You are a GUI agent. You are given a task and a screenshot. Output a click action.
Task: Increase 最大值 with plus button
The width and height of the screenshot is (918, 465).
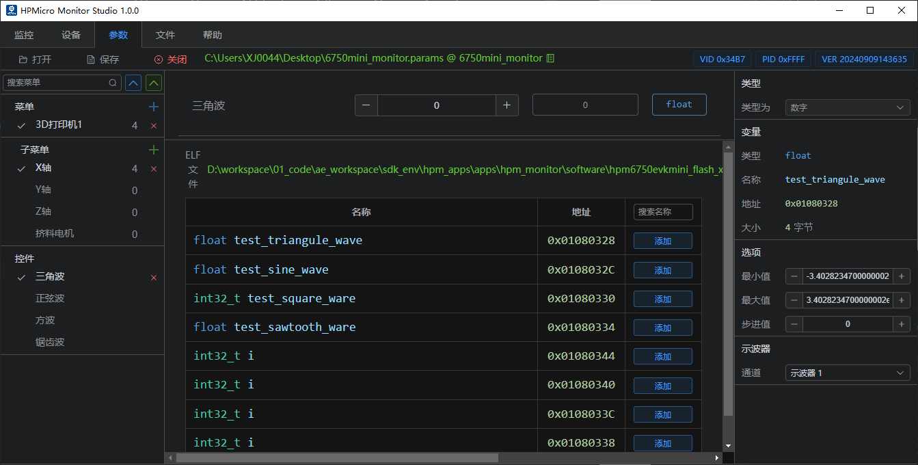902,300
